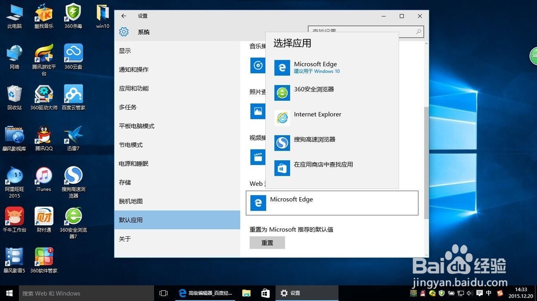Viewport: 537px width, 301px height.
Task: Open 关于 settings page
Action: (x=177, y=238)
